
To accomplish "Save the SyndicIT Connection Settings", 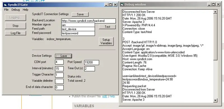I will [x=80, y=14].
